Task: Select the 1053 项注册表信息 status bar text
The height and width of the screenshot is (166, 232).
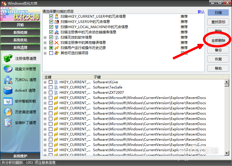Action: coord(41,163)
